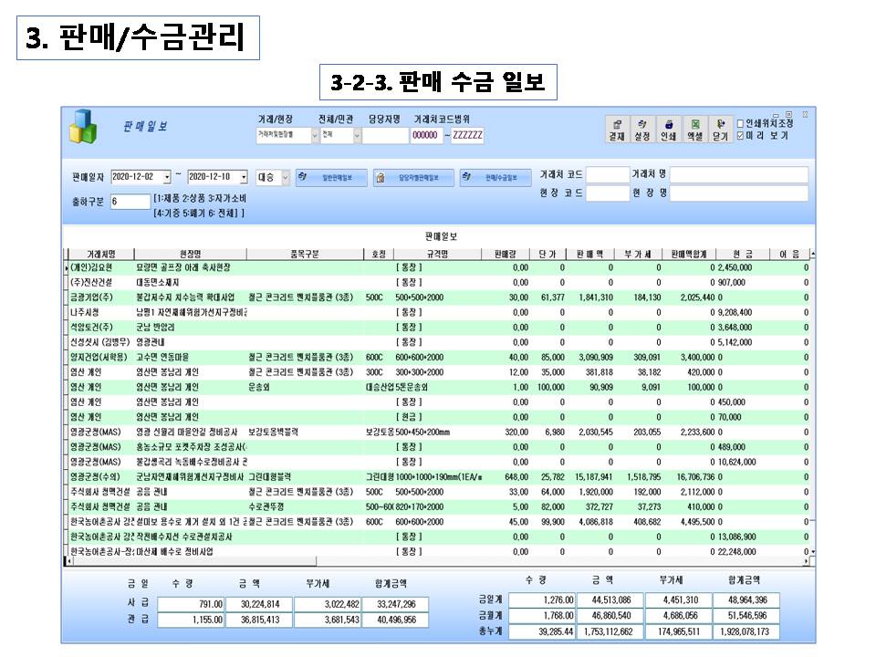Click table scroll-down arrow

813,552
